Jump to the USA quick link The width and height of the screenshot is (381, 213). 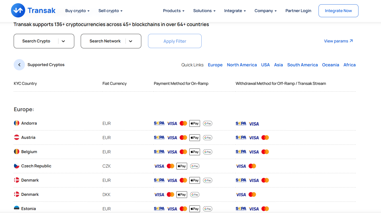tap(265, 65)
